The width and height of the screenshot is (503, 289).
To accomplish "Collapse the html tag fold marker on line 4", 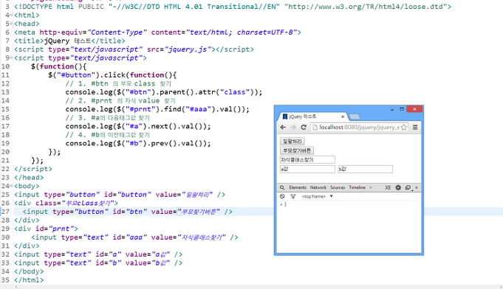I will click(x=12, y=15).
